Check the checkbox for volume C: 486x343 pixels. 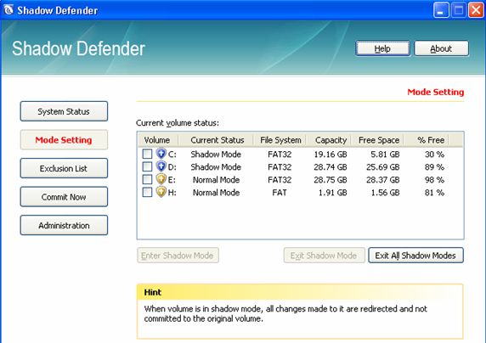click(147, 154)
